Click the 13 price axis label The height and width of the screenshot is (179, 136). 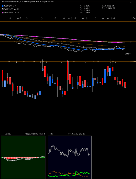click(130, 42)
